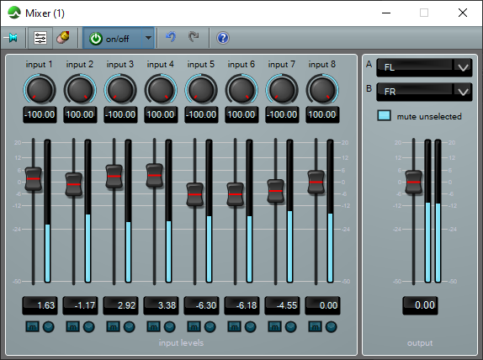
Task: Mute input 6 with its m button
Action: [234, 326]
